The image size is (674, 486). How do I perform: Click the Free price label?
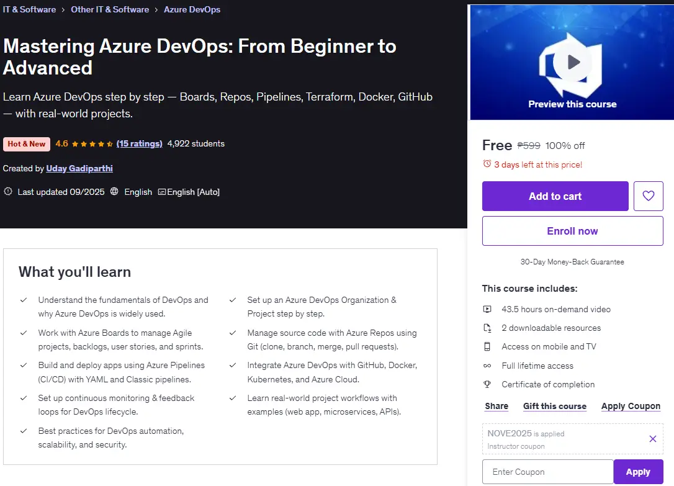pyautogui.click(x=497, y=145)
